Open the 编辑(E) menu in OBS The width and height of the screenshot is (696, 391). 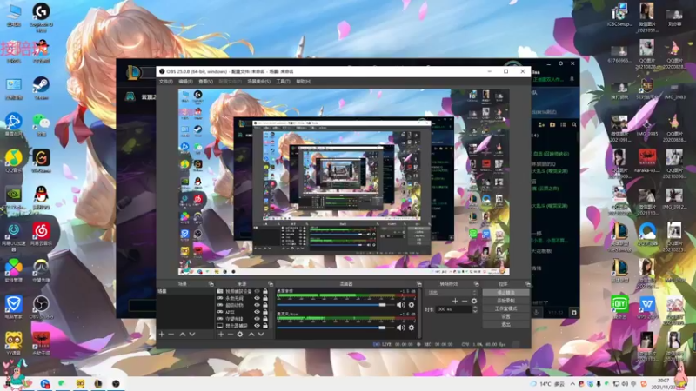[x=185, y=82]
